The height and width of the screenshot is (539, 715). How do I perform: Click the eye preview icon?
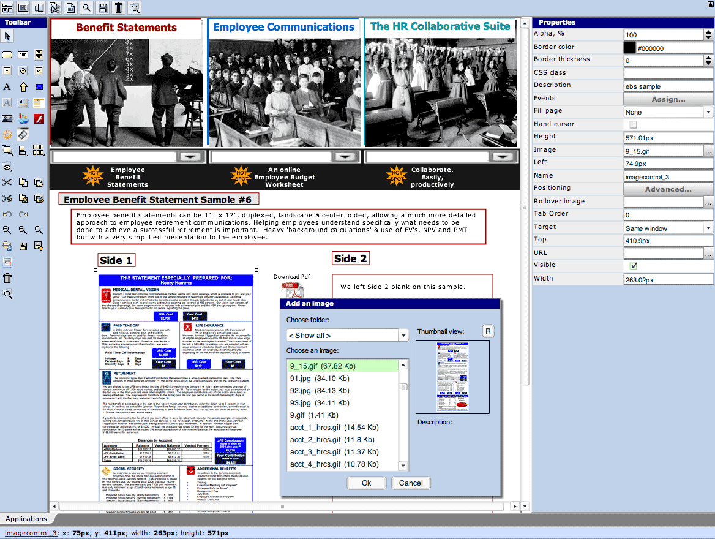pyautogui.click(x=7, y=166)
